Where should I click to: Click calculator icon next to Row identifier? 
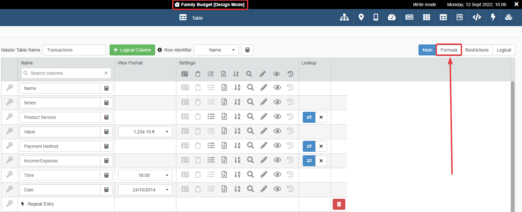click(x=247, y=50)
